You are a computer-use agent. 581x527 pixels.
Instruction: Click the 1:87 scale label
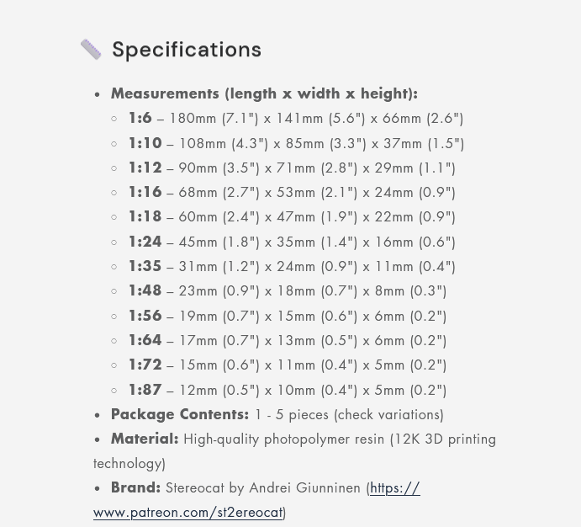click(x=145, y=390)
